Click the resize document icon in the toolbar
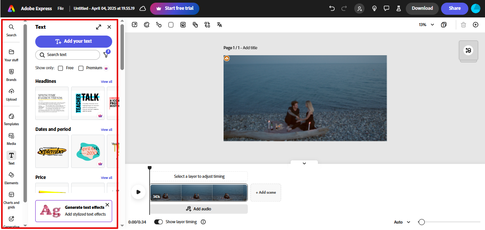The image size is (485, 230). pyautogui.click(x=135, y=24)
